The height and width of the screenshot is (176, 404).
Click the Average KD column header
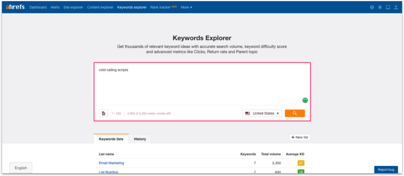coord(295,154)
